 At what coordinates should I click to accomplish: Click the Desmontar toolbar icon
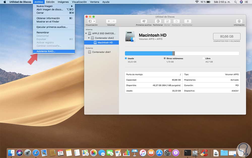point(187,21)
